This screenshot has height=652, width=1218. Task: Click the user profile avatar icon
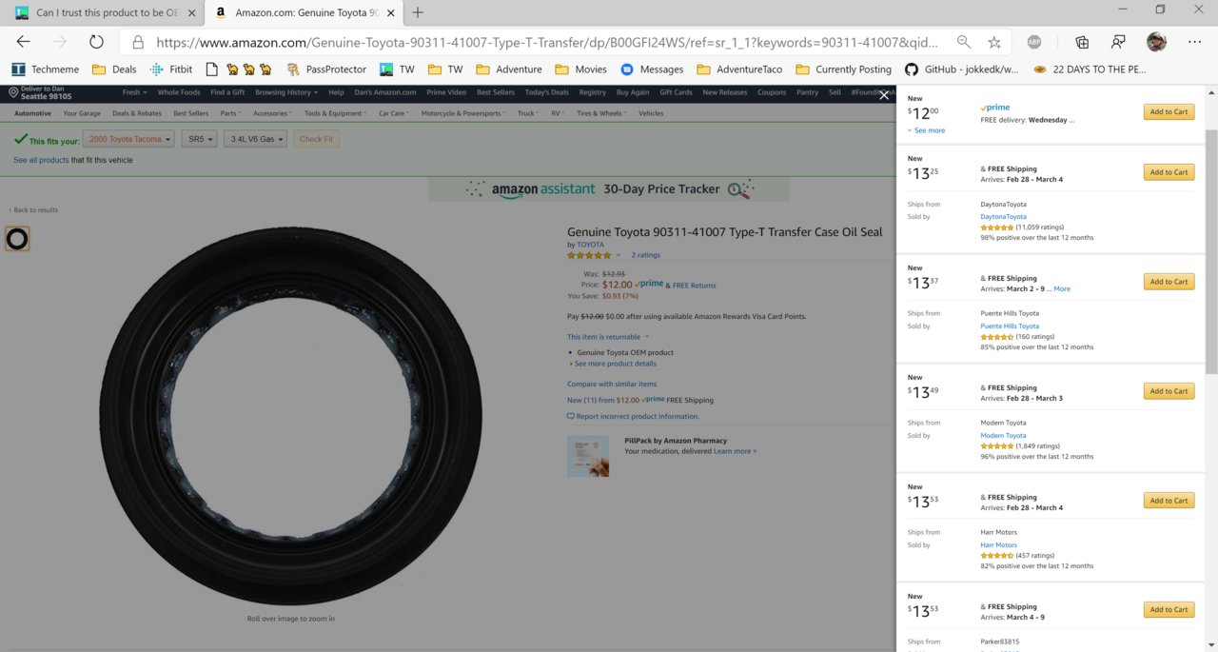[x=1156, y=42]
